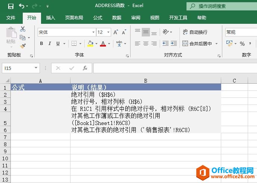Open the undo history dropdown arrow
257x183 pixels.
click(x=27, y=6)
